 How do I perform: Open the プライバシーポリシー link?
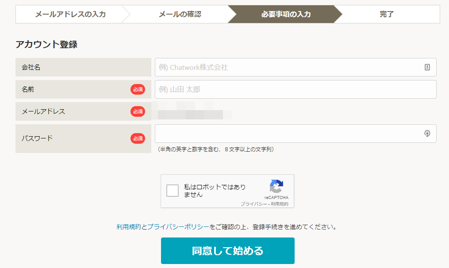[x=178, y=227]
